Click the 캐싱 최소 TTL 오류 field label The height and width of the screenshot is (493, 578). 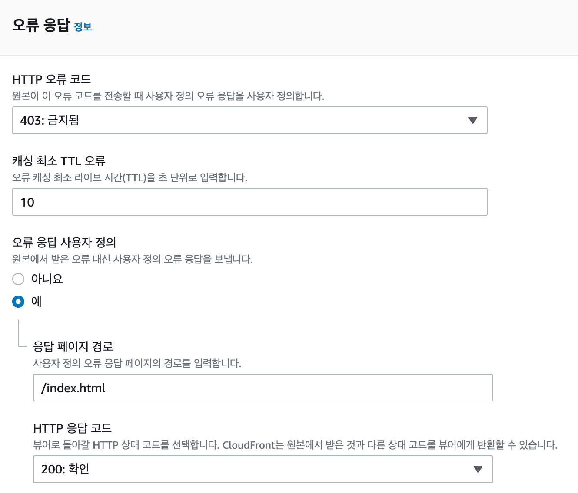coord(59,161)
